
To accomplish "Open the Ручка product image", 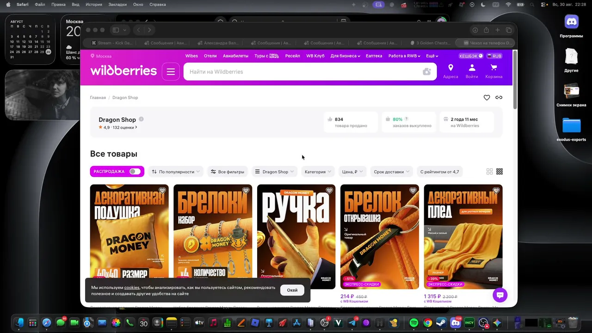I will tap(296, 237).
